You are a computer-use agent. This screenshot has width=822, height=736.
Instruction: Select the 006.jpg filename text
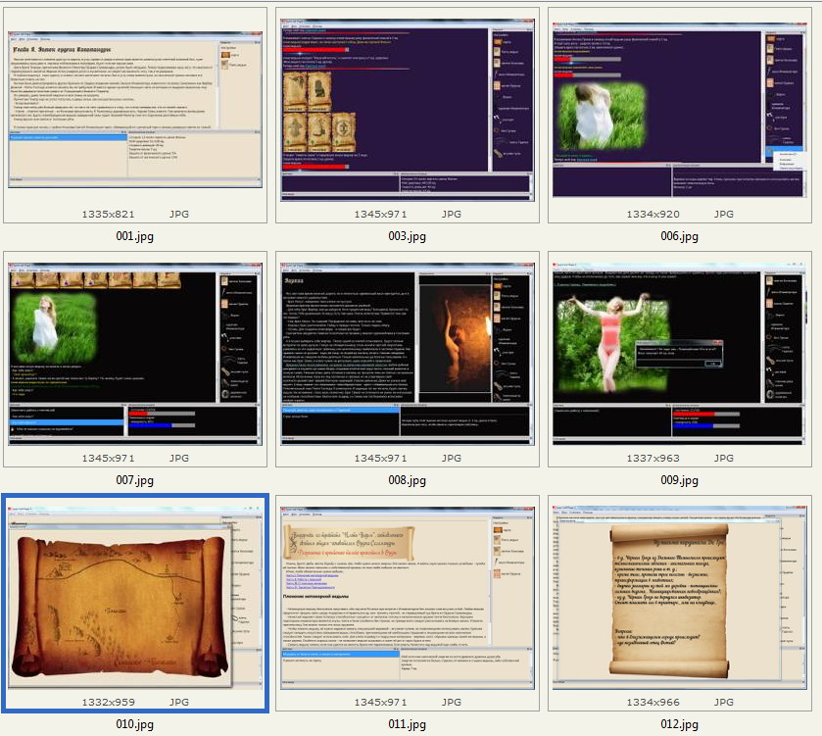678,236
